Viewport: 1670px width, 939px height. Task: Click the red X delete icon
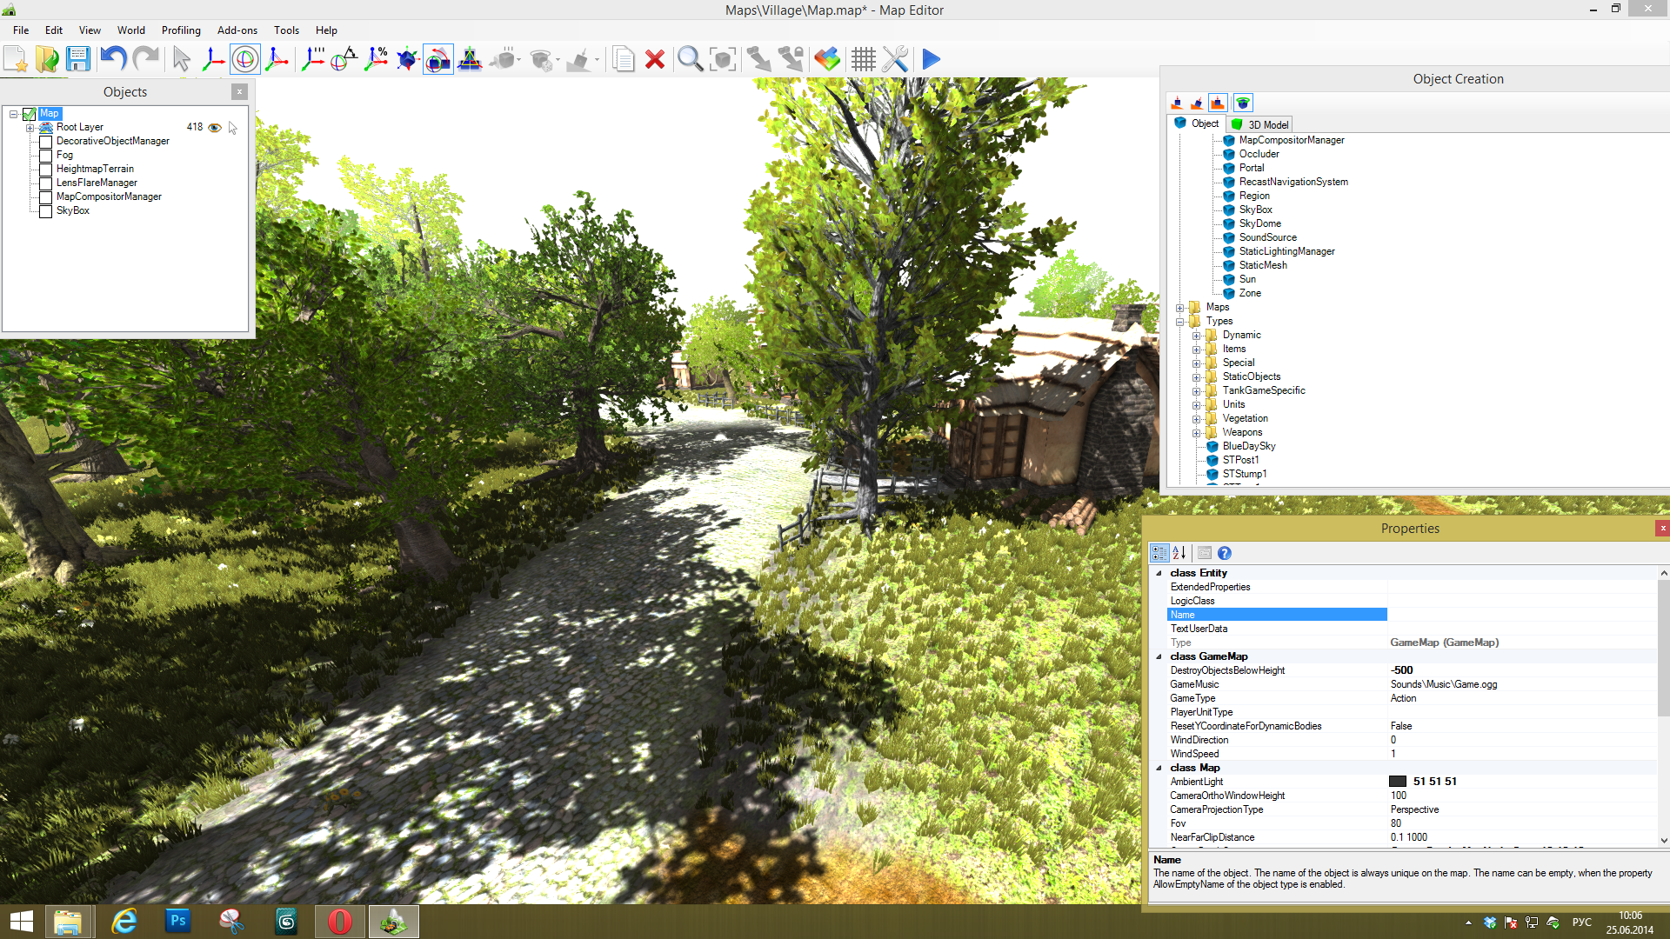tap(655, 59)
